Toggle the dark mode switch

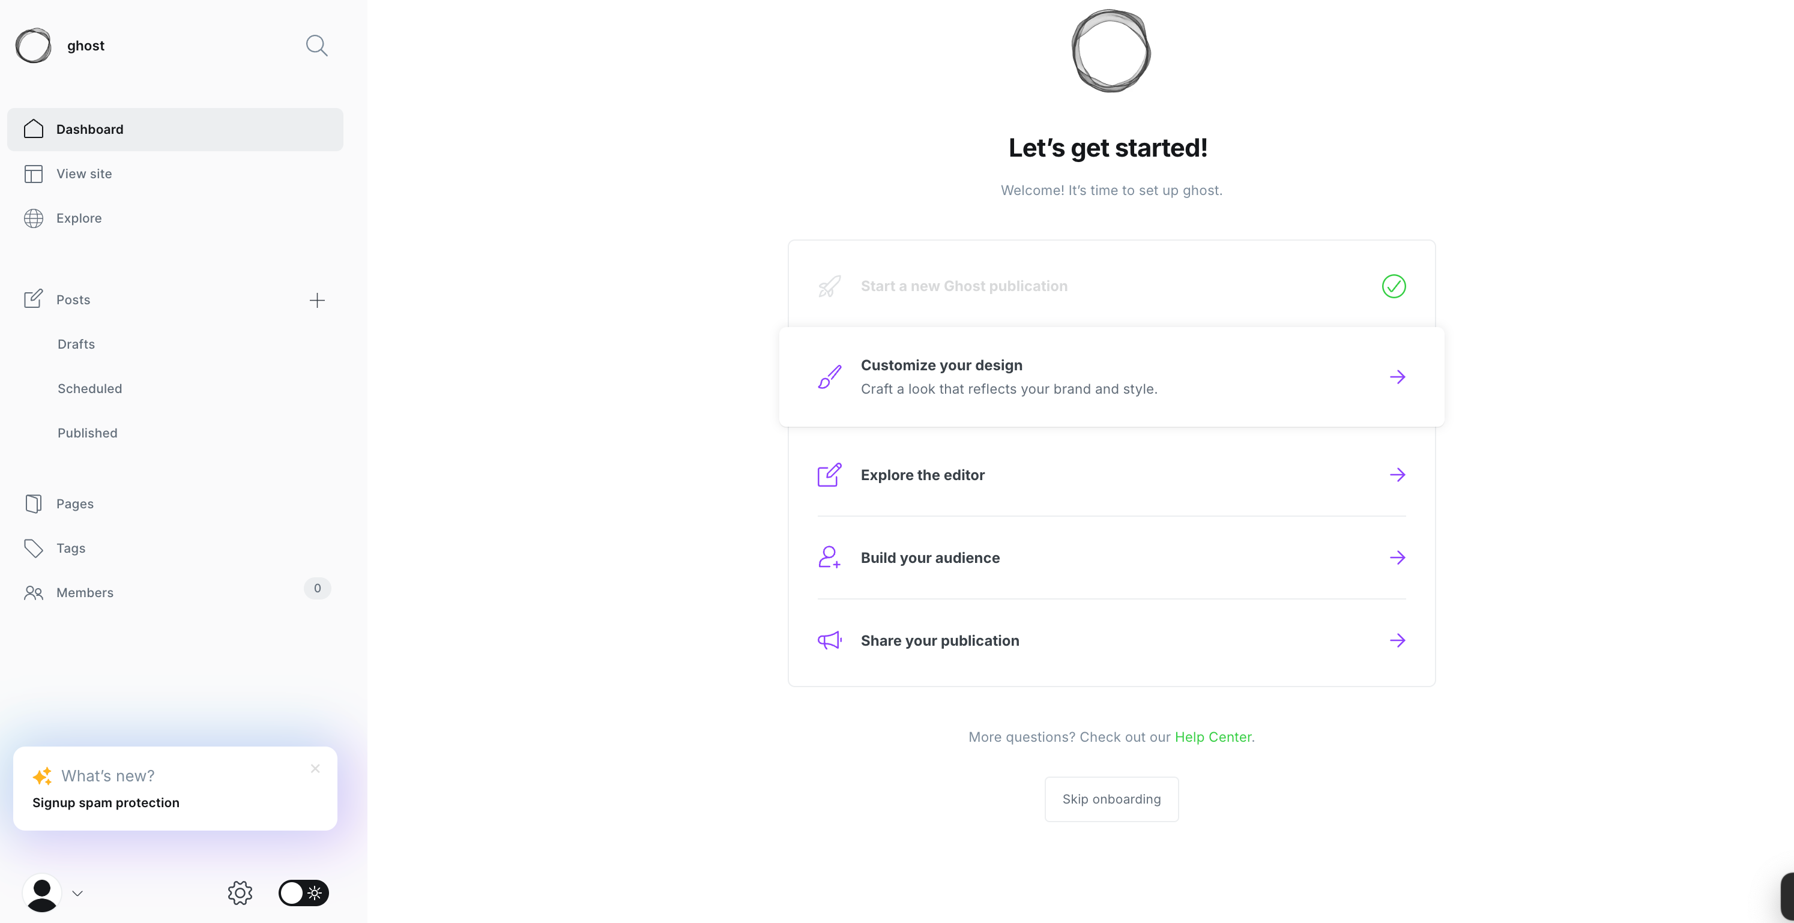click(303, 892)
